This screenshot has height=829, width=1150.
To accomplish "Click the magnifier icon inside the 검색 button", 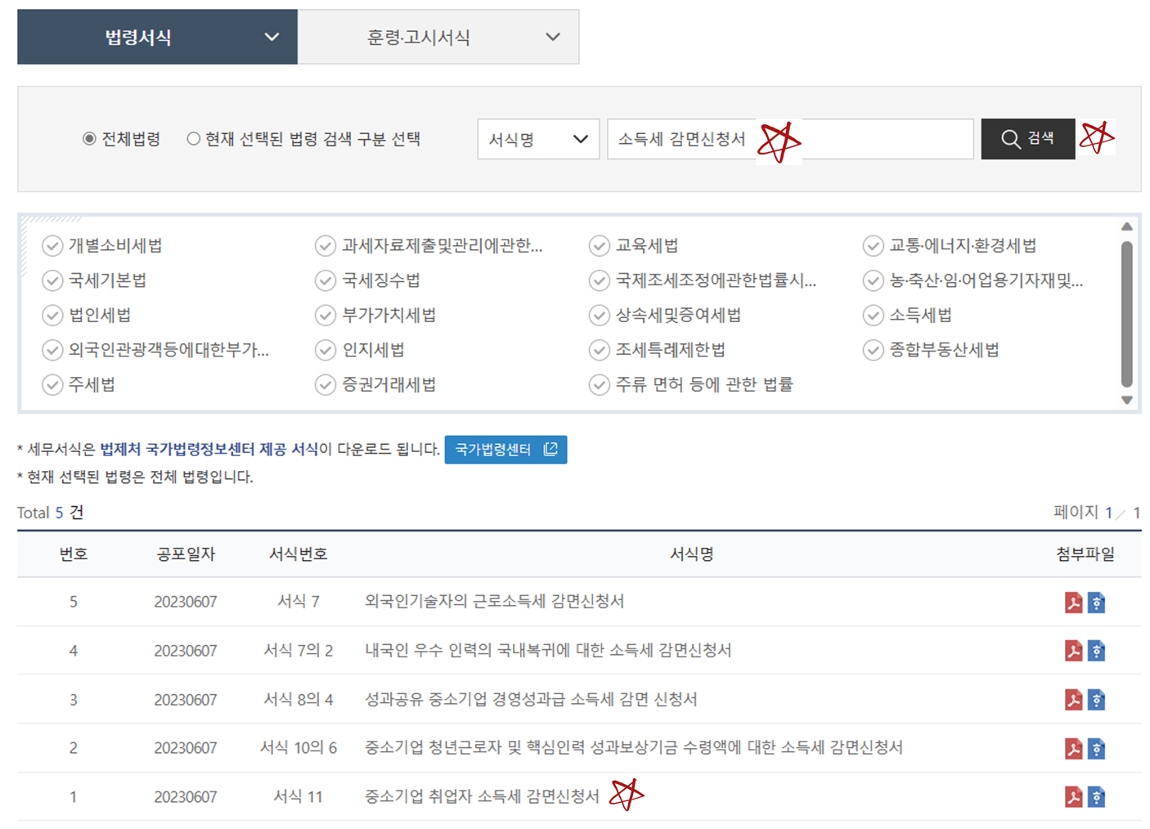I will pos(1009,138).
